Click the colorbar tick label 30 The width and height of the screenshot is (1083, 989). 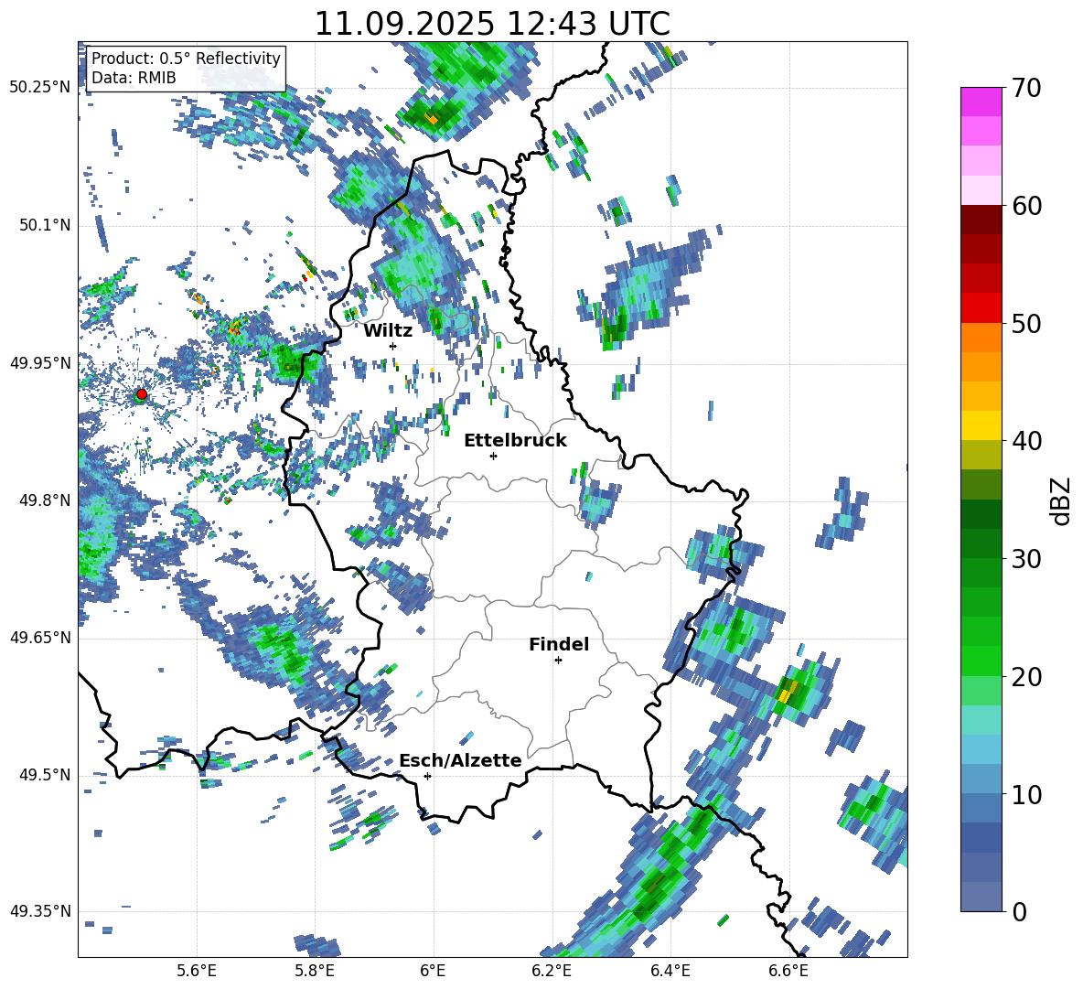1025,559
